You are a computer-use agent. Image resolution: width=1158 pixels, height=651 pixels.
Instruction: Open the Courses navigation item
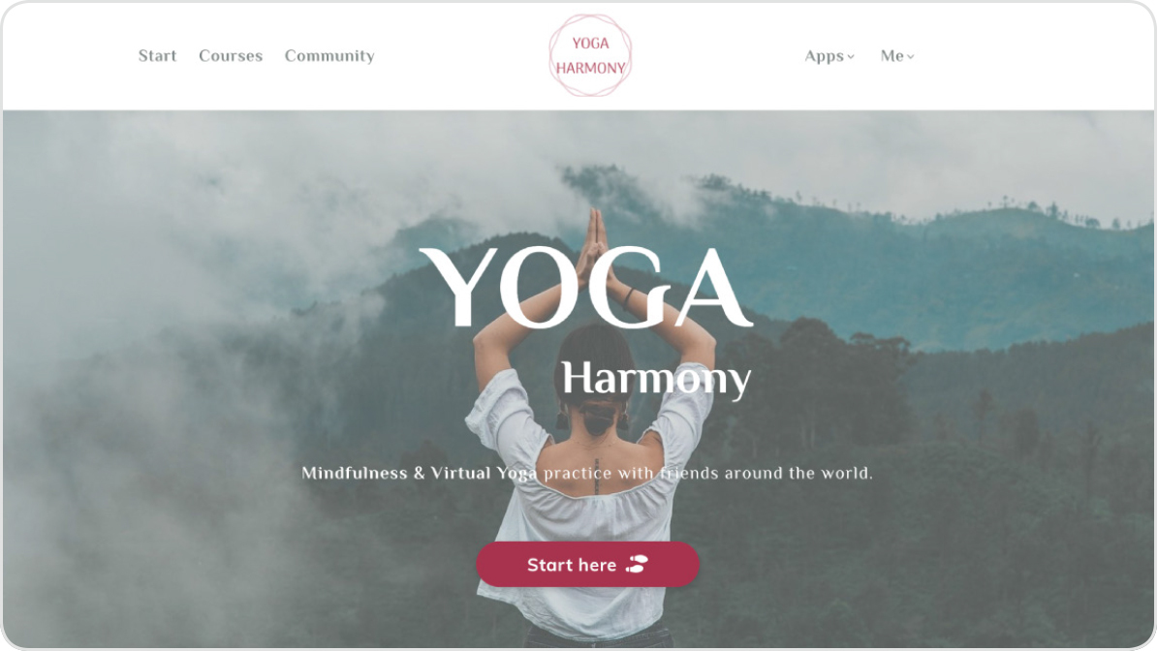click(231, 56)
